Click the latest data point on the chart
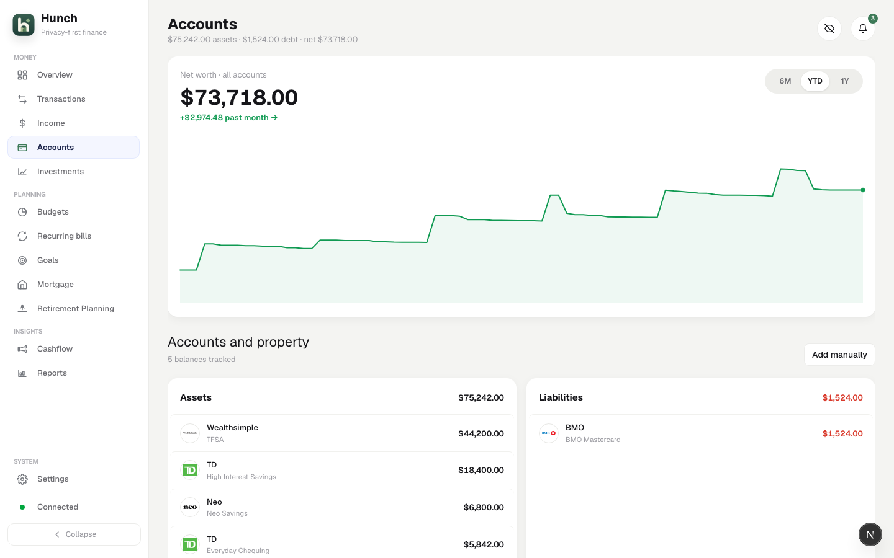This screenshot has width=894, height=558. coord(862,190)
